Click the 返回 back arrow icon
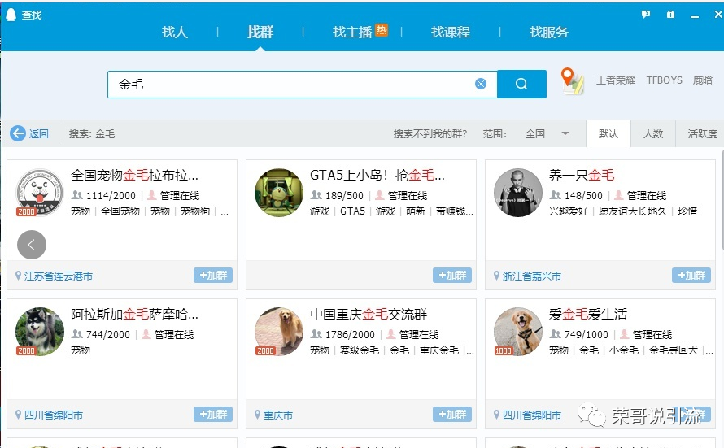Screen dimensions: 724x448 point(18,134)
